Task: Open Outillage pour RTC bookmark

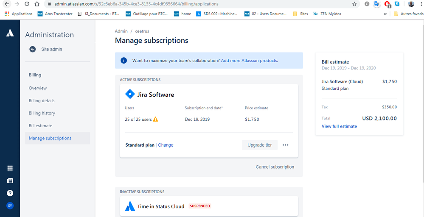Action: coord(147,14)
